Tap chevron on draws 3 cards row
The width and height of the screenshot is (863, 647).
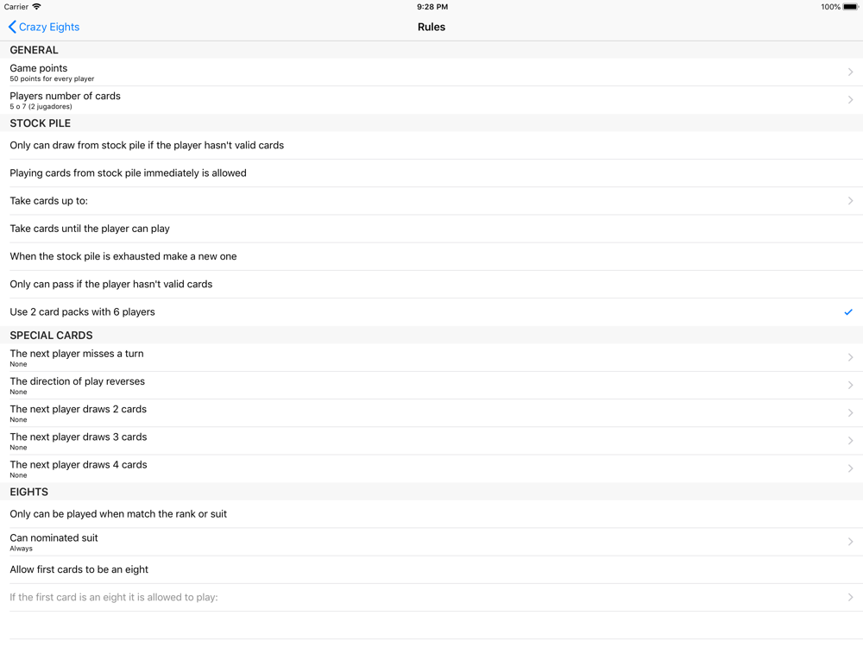pos(850,441)
